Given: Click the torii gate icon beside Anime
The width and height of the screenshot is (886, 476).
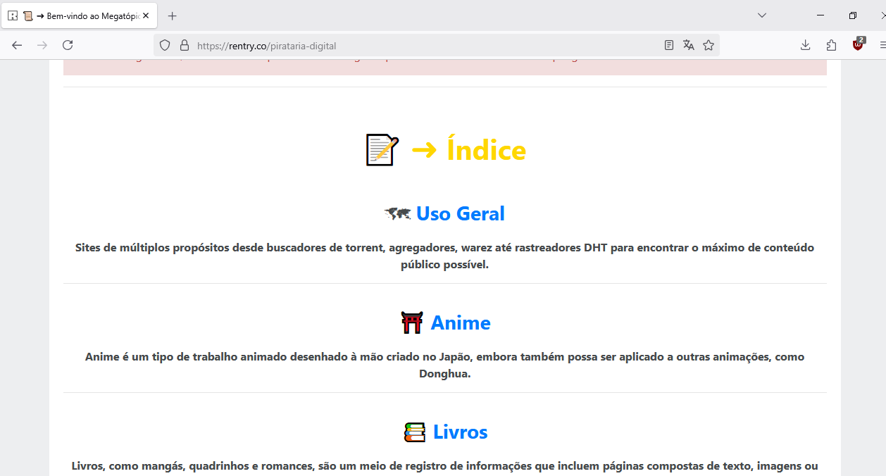Looking at the screenshot, I should pos(412,322).
